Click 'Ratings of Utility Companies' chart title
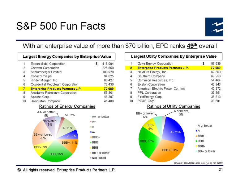 point(174,106)
